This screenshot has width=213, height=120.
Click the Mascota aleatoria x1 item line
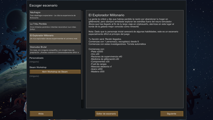[x=101, y=67]
